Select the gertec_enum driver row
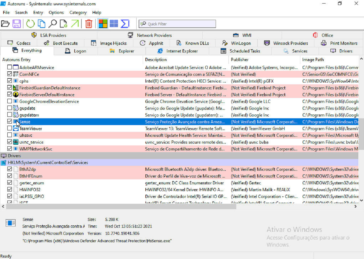The height and width of the screenshot is (259, 364). tap(180, 183)
